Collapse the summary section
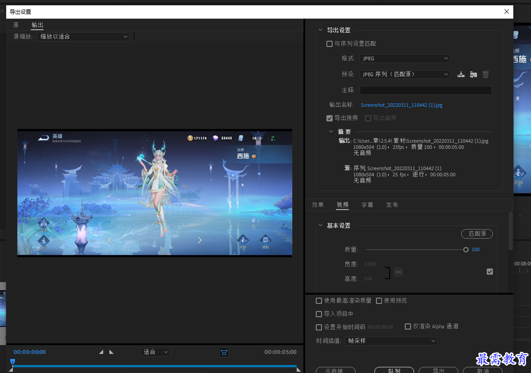This screenshot has height=373, width=531. point(331,132)
